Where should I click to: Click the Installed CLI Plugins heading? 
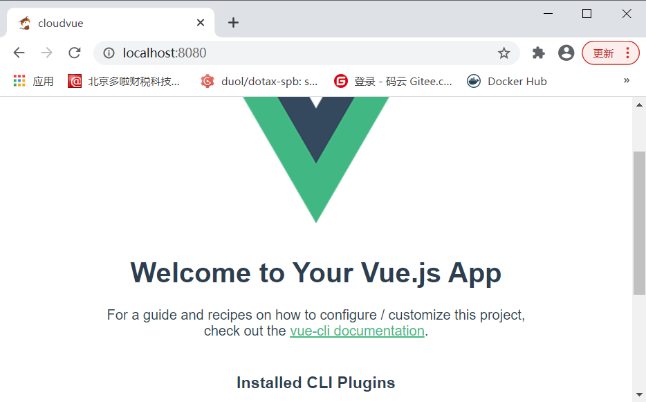pyautogui.click(x=316, y=383)
